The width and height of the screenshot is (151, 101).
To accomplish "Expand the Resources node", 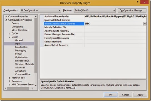I will click(9, 81).
